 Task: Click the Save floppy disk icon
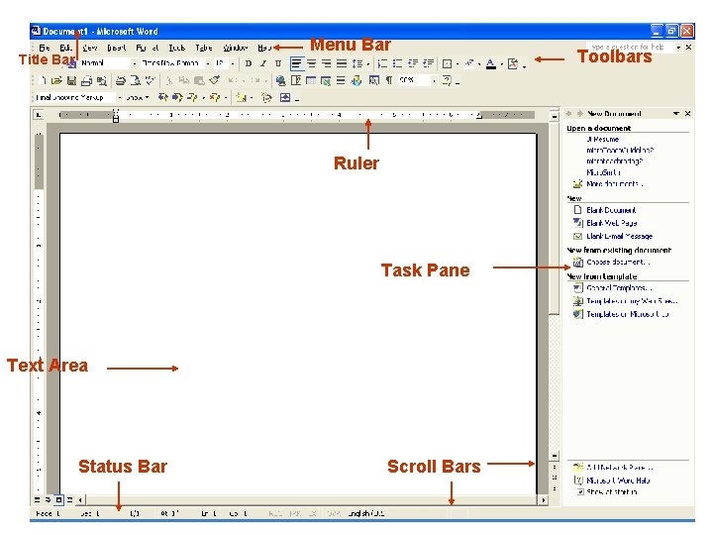71,80
